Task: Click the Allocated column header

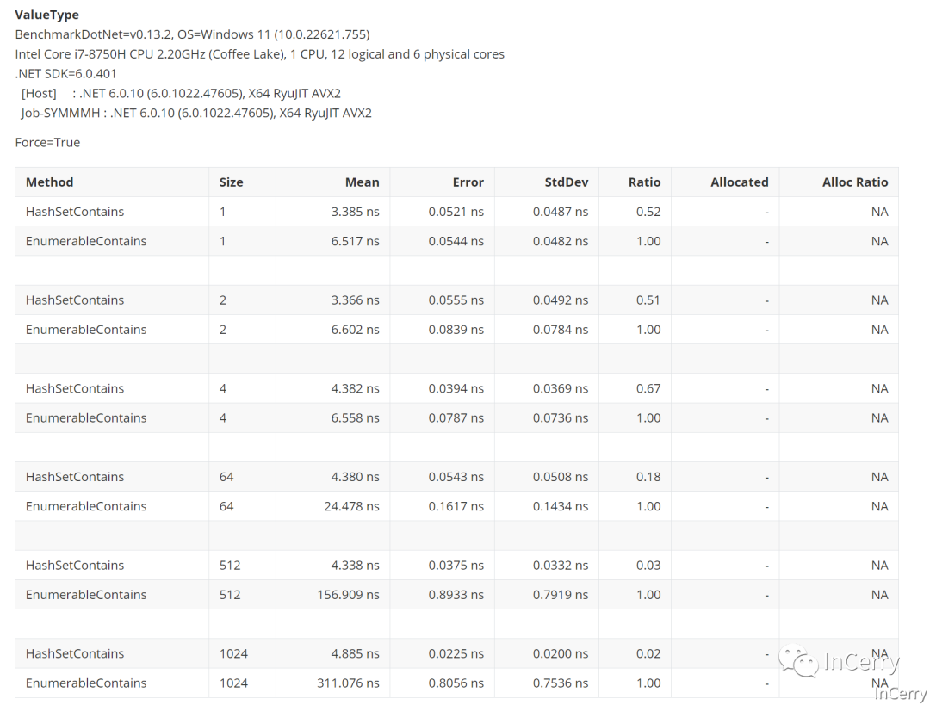Action: (739, 182)
